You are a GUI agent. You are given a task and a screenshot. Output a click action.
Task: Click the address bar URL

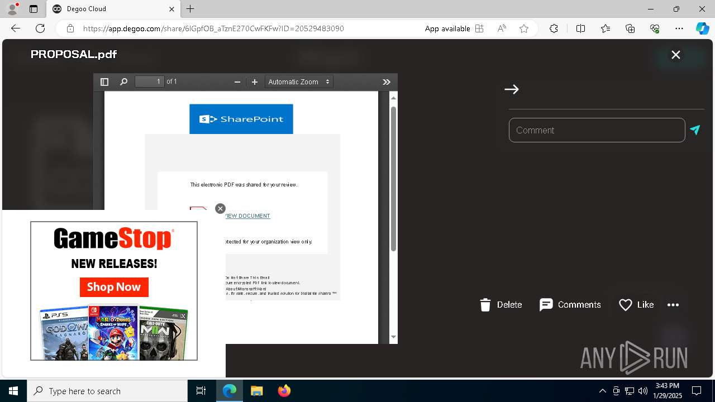point(213,28)
